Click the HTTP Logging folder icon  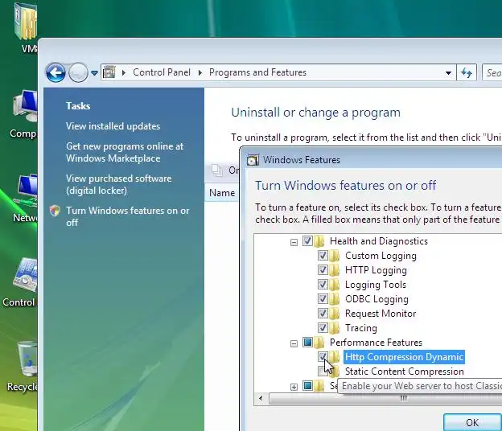334,269
